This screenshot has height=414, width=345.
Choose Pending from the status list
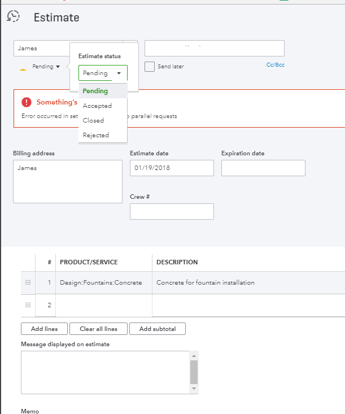[95, 91]
